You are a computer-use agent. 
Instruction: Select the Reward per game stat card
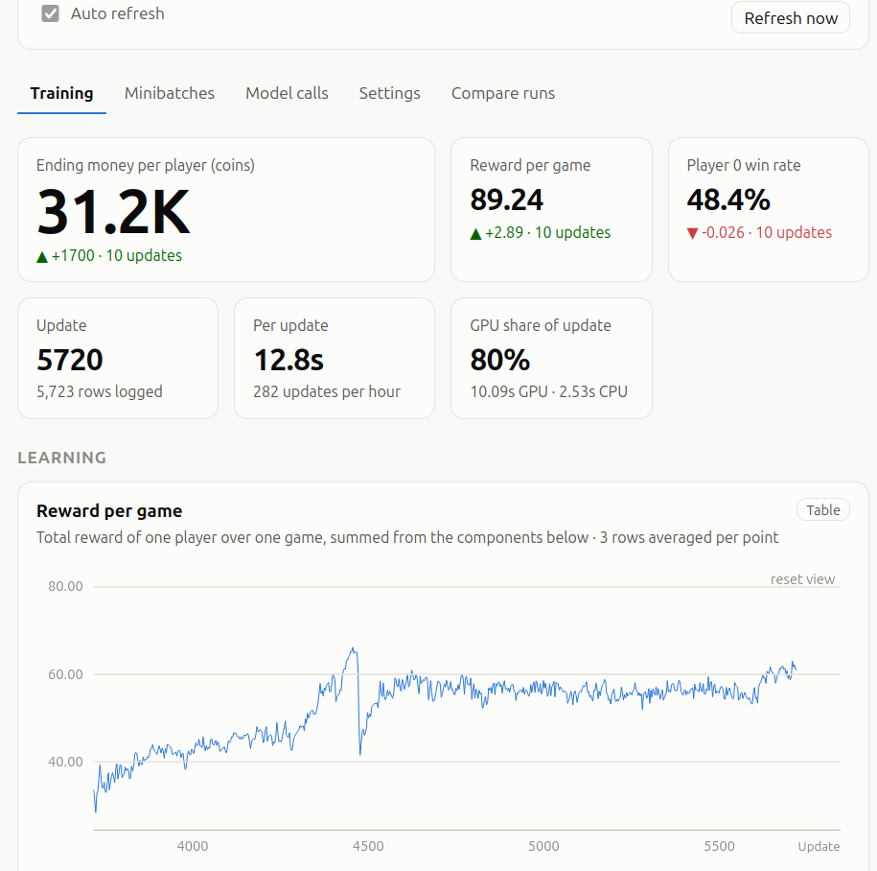click(x=551, y=210)
